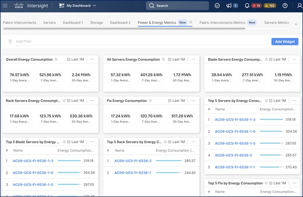Open Last 1M range on Overall Energy Consumption
The image size is (303, 197).
coord(76,59)
